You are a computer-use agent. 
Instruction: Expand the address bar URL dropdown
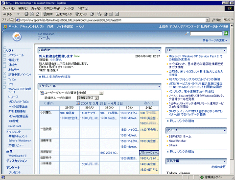click(x=207, y=20)
